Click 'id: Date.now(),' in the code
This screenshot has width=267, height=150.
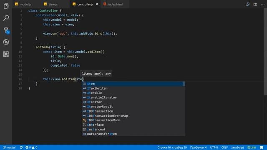[64, 56]
